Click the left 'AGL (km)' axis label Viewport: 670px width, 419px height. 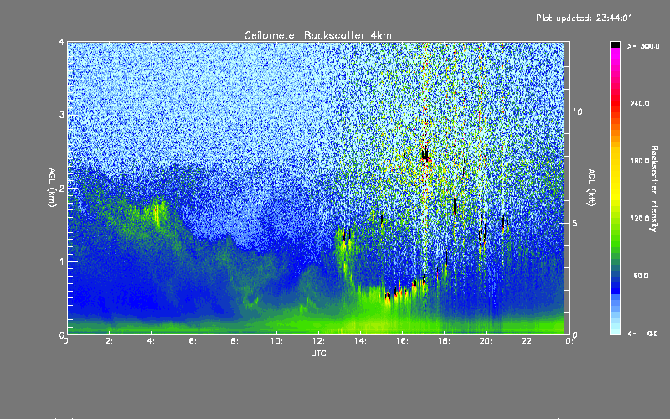[x=52, y=188]
